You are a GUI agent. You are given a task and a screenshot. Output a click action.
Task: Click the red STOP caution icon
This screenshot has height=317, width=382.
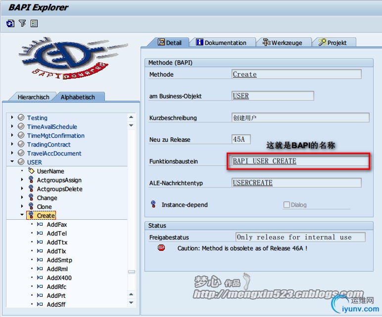pos(161,248)
